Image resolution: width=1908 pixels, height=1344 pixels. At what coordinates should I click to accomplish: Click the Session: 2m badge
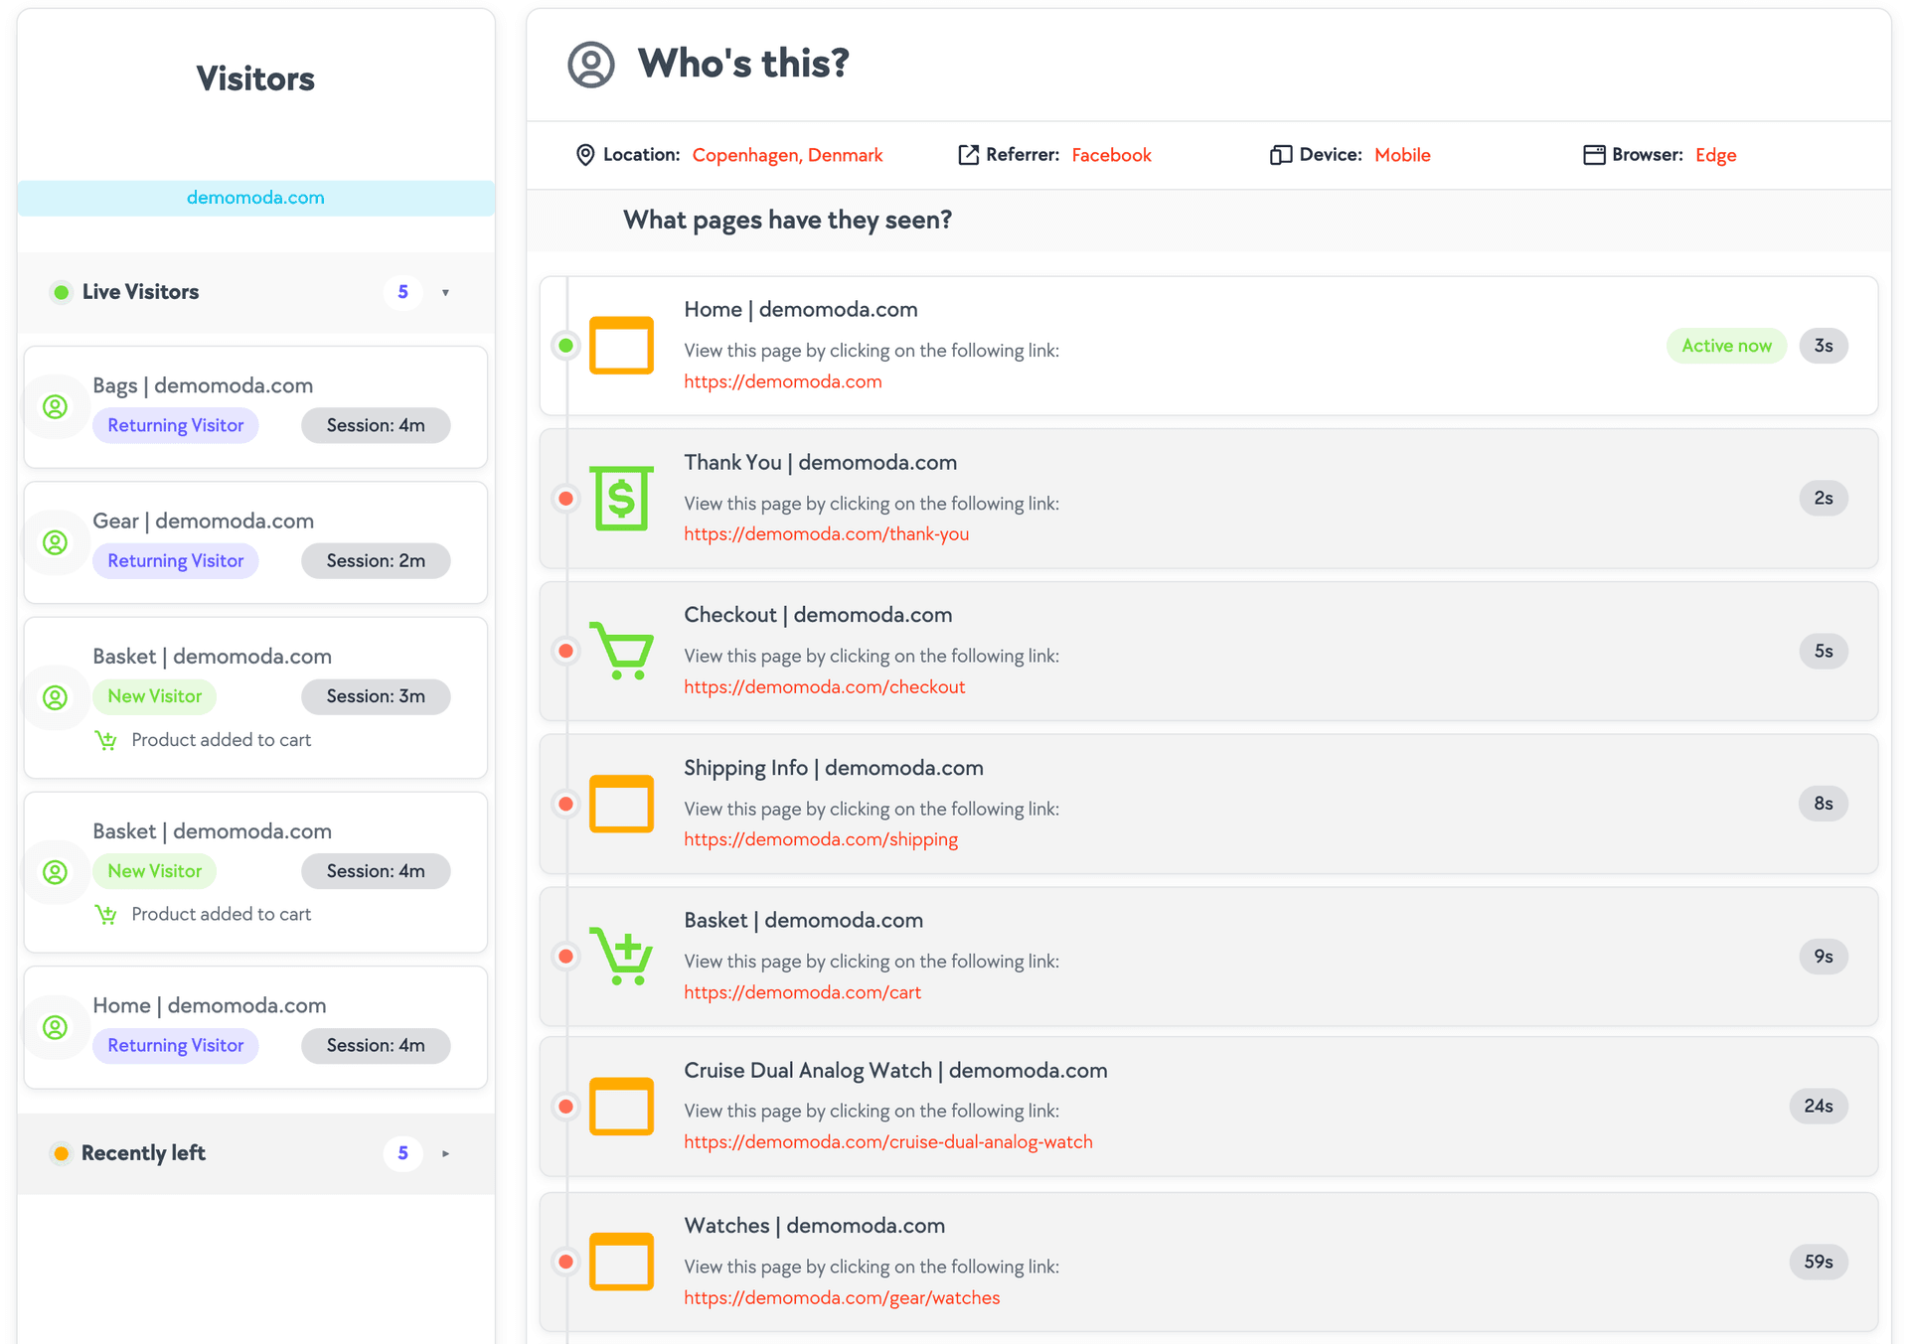(376, 561)
